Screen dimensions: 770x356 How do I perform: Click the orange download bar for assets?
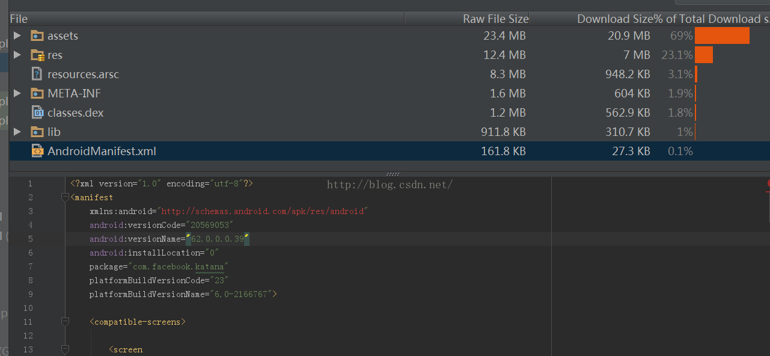pyautogui.click(x=722, y=36)
